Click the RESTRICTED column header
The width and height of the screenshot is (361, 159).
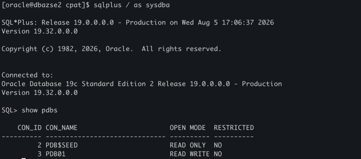tap(234, 128)
